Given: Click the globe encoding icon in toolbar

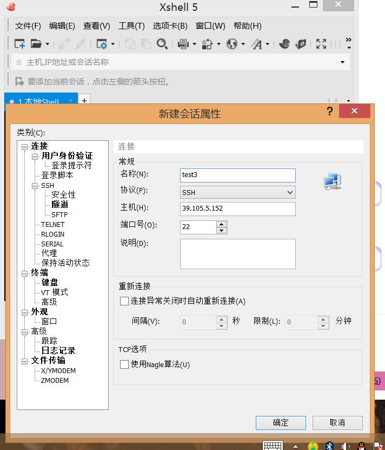Looking at the screenshot, I should click(232, 44).
